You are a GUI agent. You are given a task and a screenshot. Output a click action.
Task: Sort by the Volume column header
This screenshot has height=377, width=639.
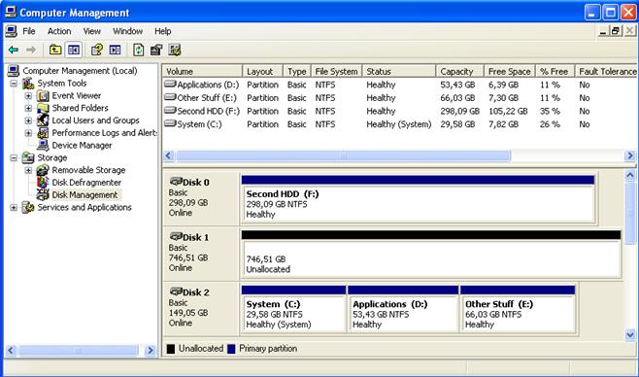tap(202, 71)
